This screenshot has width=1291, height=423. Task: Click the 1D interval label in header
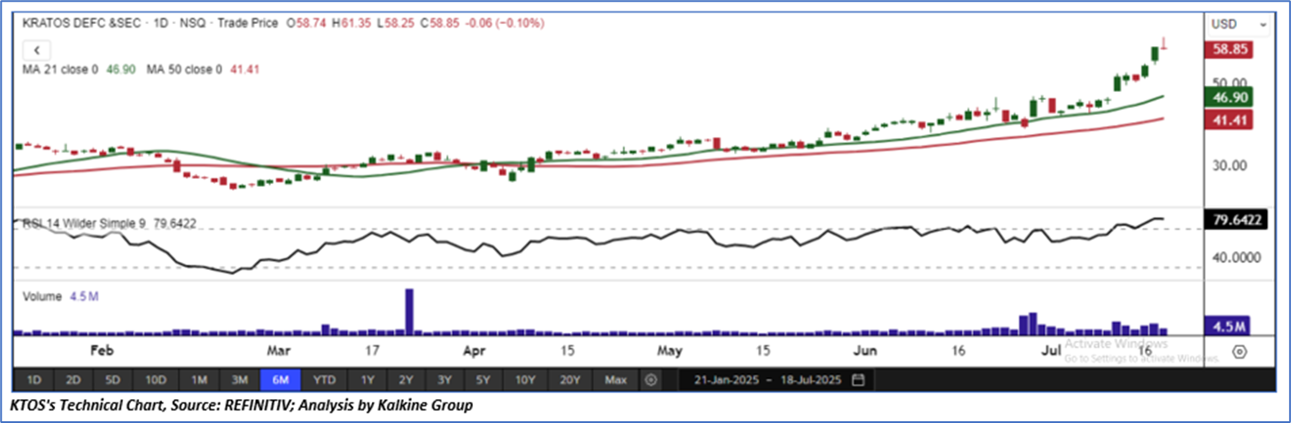[x=161, y=22]
